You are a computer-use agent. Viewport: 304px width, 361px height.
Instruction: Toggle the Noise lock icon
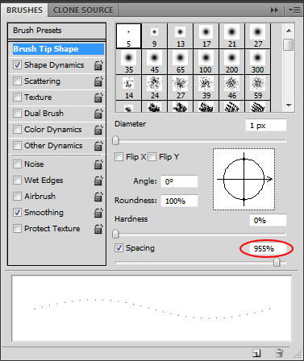pyautogui.click(x=98, y=164)
